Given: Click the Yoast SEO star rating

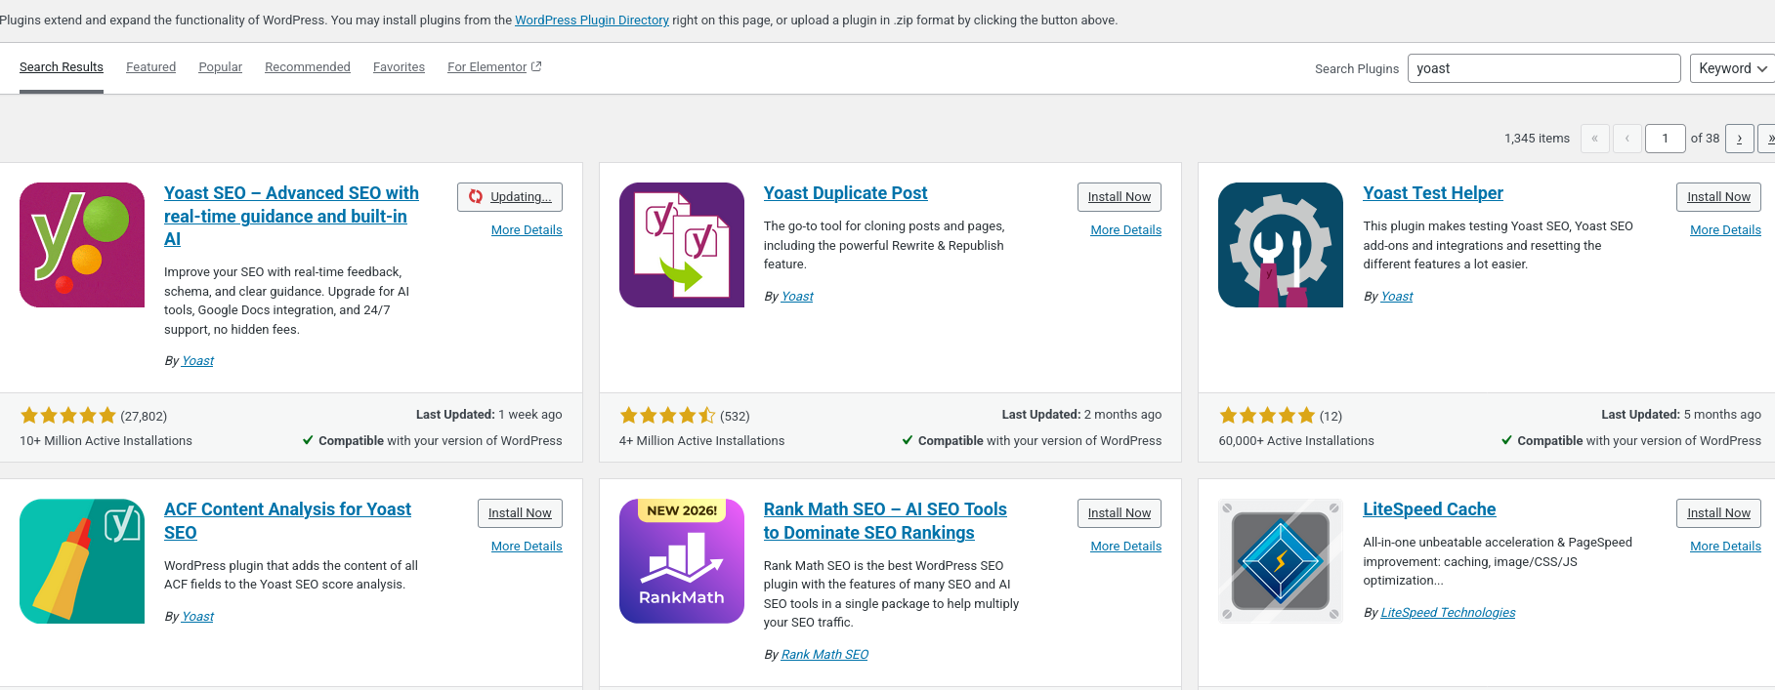Looking at the screenshot, I should tap(68, 416).
